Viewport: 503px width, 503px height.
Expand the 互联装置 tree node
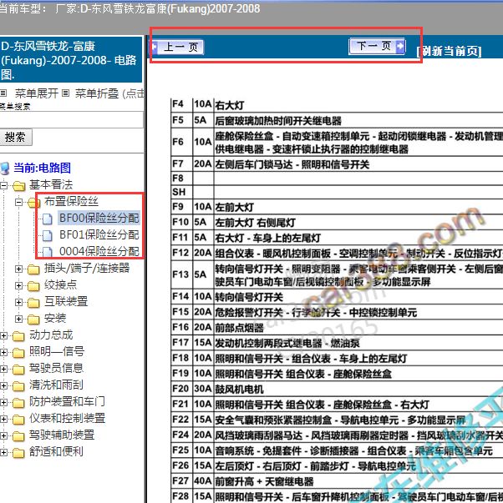pos(18,302)
